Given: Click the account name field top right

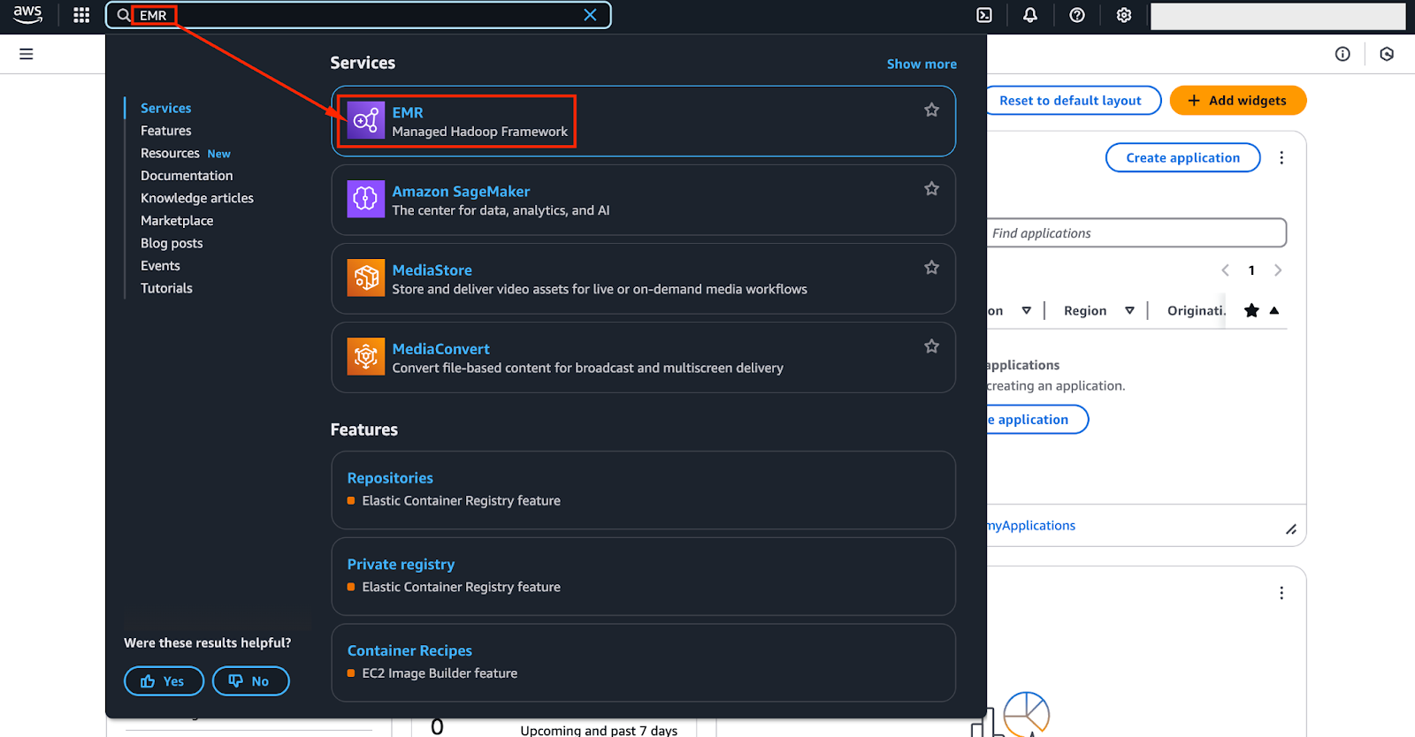Looking at the screenshot, I should pyautogui.click(x=1278, y=16).
